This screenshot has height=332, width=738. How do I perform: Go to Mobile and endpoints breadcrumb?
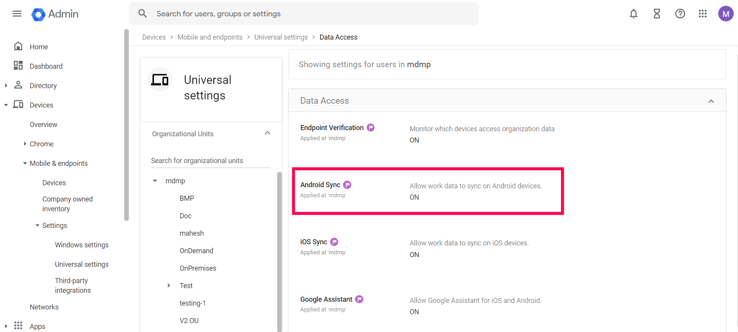[x=210, y=37]
